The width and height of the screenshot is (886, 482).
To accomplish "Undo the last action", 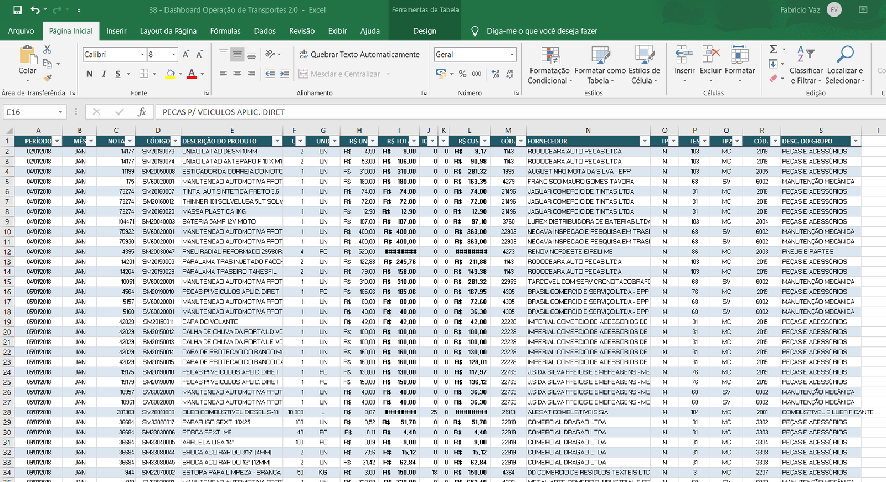I will pyautogui.click(x=35, y=10).
